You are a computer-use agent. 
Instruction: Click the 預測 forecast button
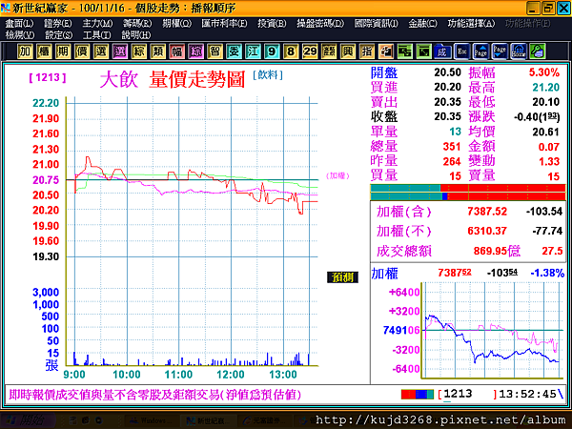tap(342, 277)
